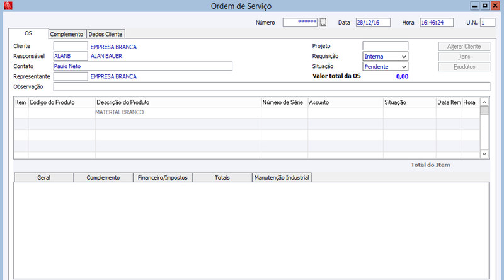
Task: Switch to the upper Complemento tab
Action: click(67, 34)
